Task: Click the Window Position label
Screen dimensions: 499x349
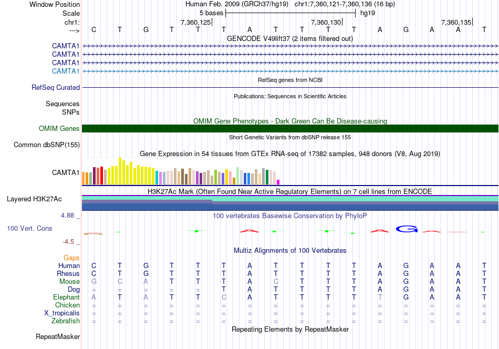Action: pos(55,4)
